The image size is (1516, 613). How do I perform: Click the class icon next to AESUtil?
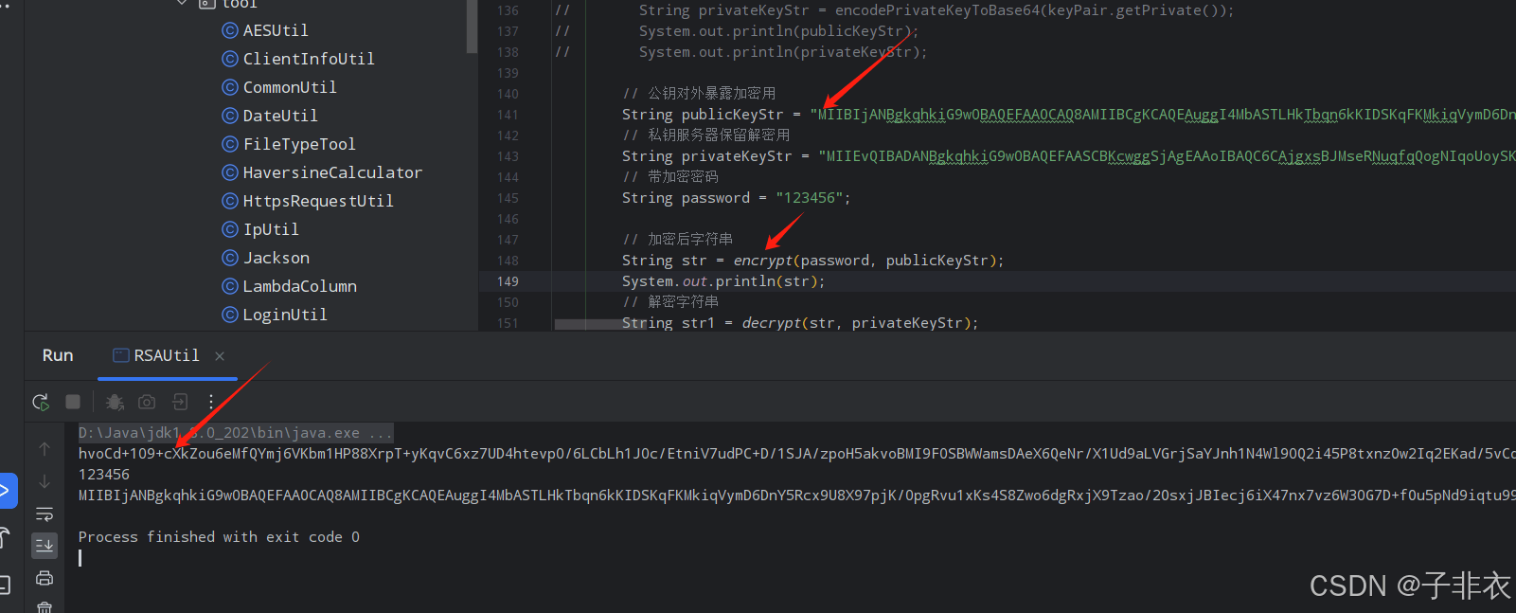[x=230, y=30]
